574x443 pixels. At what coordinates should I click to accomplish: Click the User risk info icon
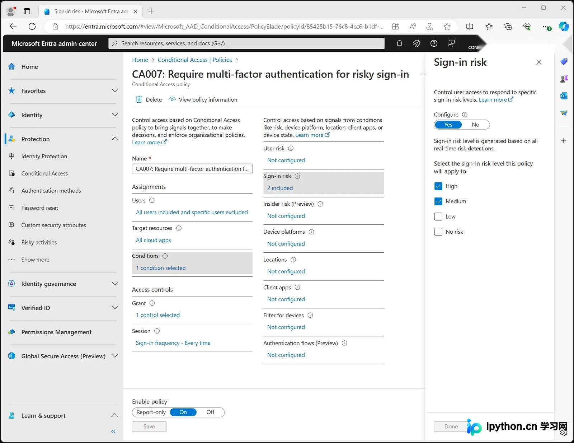click(x=291, y=148)
